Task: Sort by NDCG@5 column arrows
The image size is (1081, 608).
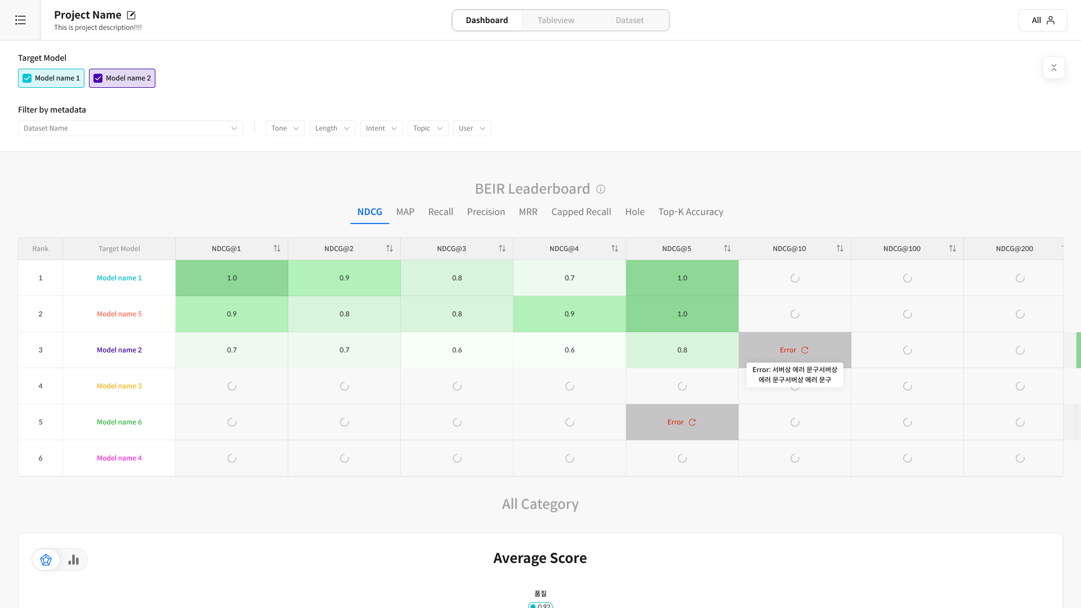Action: [x=727, y=248]
